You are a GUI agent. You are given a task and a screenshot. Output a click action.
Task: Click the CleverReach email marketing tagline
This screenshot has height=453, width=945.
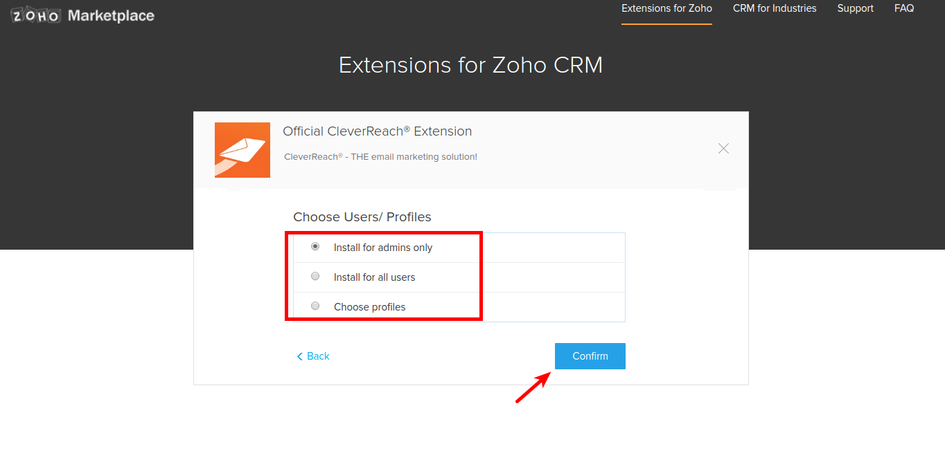(x=380, y=157)
